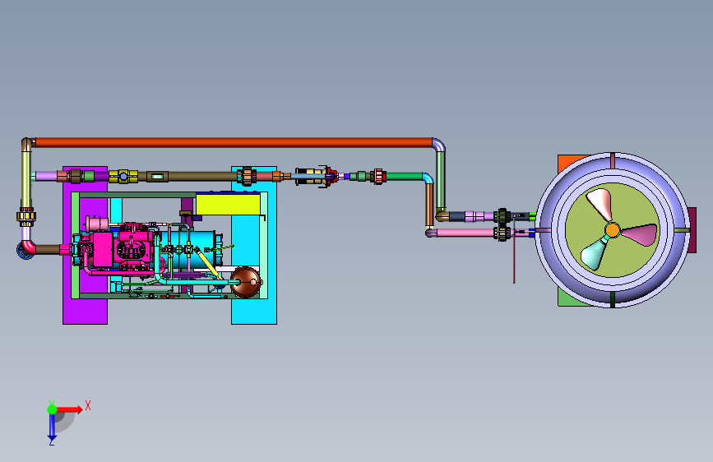Select the green corner plate below fan housing
Image resolution: width=713 pixels, height=462 pixels.
pos(567,298)
